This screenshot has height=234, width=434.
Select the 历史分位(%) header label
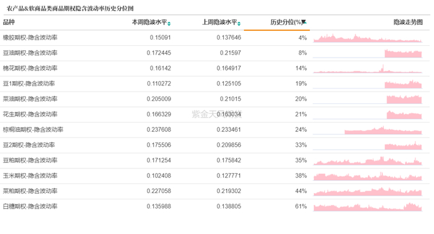[x=286, y=22]
